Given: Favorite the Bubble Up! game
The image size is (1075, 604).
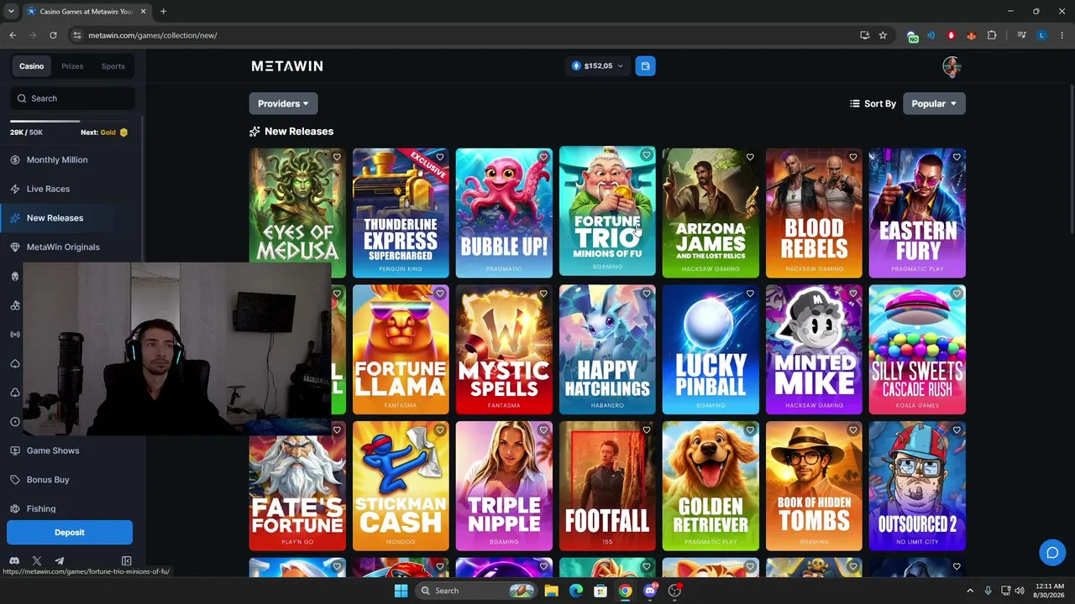Looking at the screenshot, I should tap(543, 157).
